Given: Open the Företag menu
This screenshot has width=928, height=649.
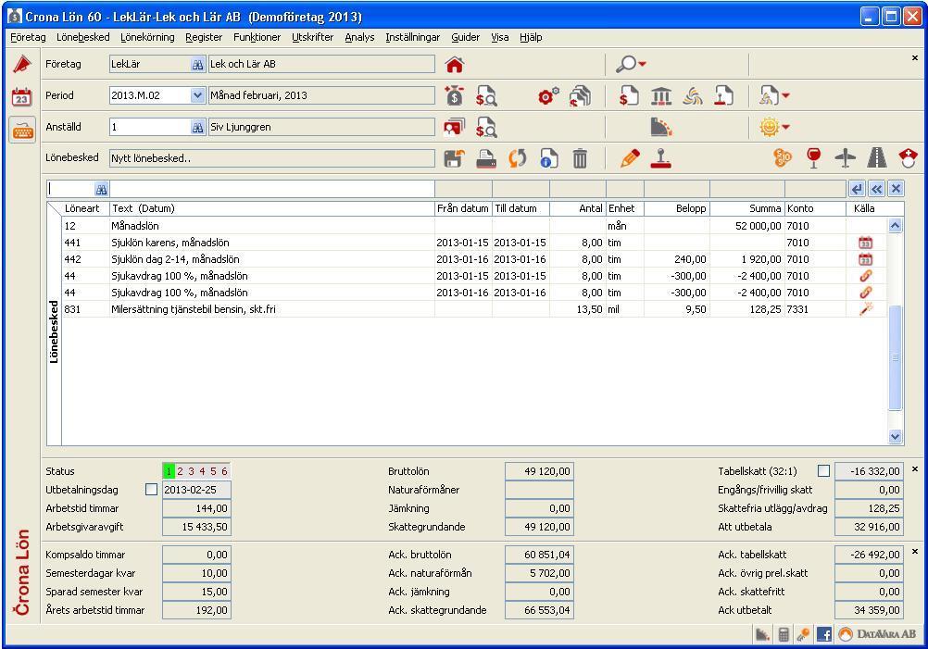Looking at the screenshot, I should 28,37.
